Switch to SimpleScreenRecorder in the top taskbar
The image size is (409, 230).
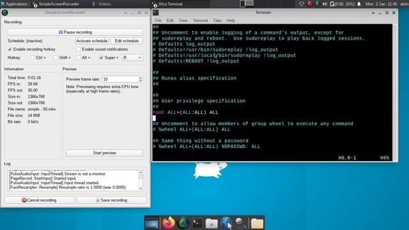(x=56, y=4)
